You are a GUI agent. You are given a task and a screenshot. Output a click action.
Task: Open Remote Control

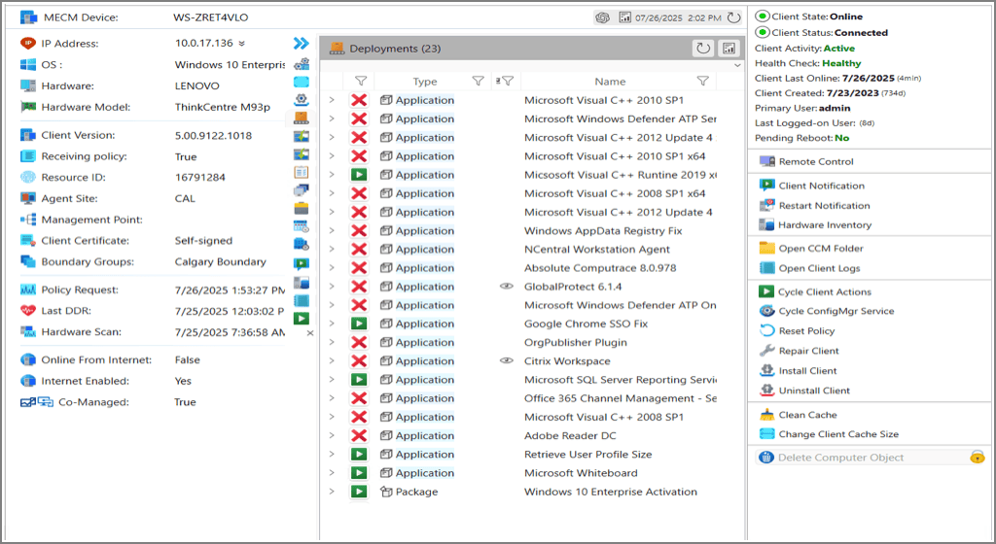click(816, 161)
